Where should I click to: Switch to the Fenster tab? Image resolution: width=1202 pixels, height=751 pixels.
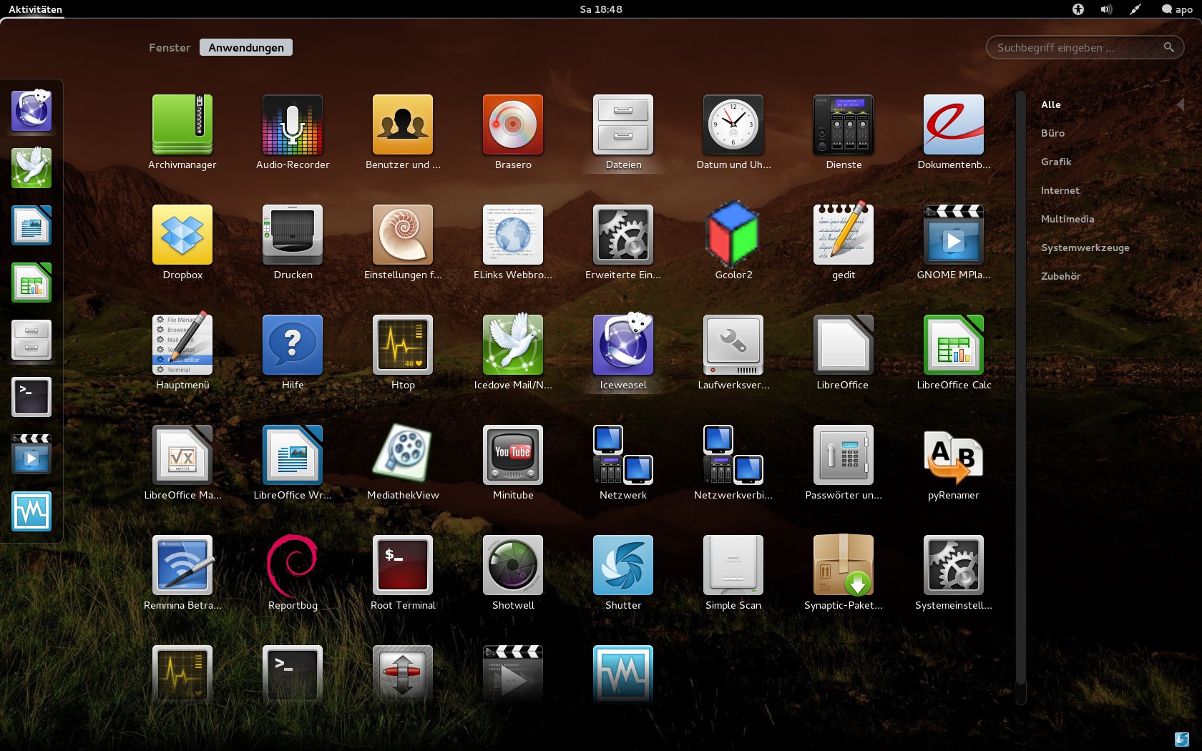170,48
